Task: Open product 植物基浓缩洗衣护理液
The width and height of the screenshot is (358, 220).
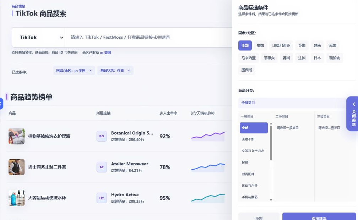Action: pos(49,136)
